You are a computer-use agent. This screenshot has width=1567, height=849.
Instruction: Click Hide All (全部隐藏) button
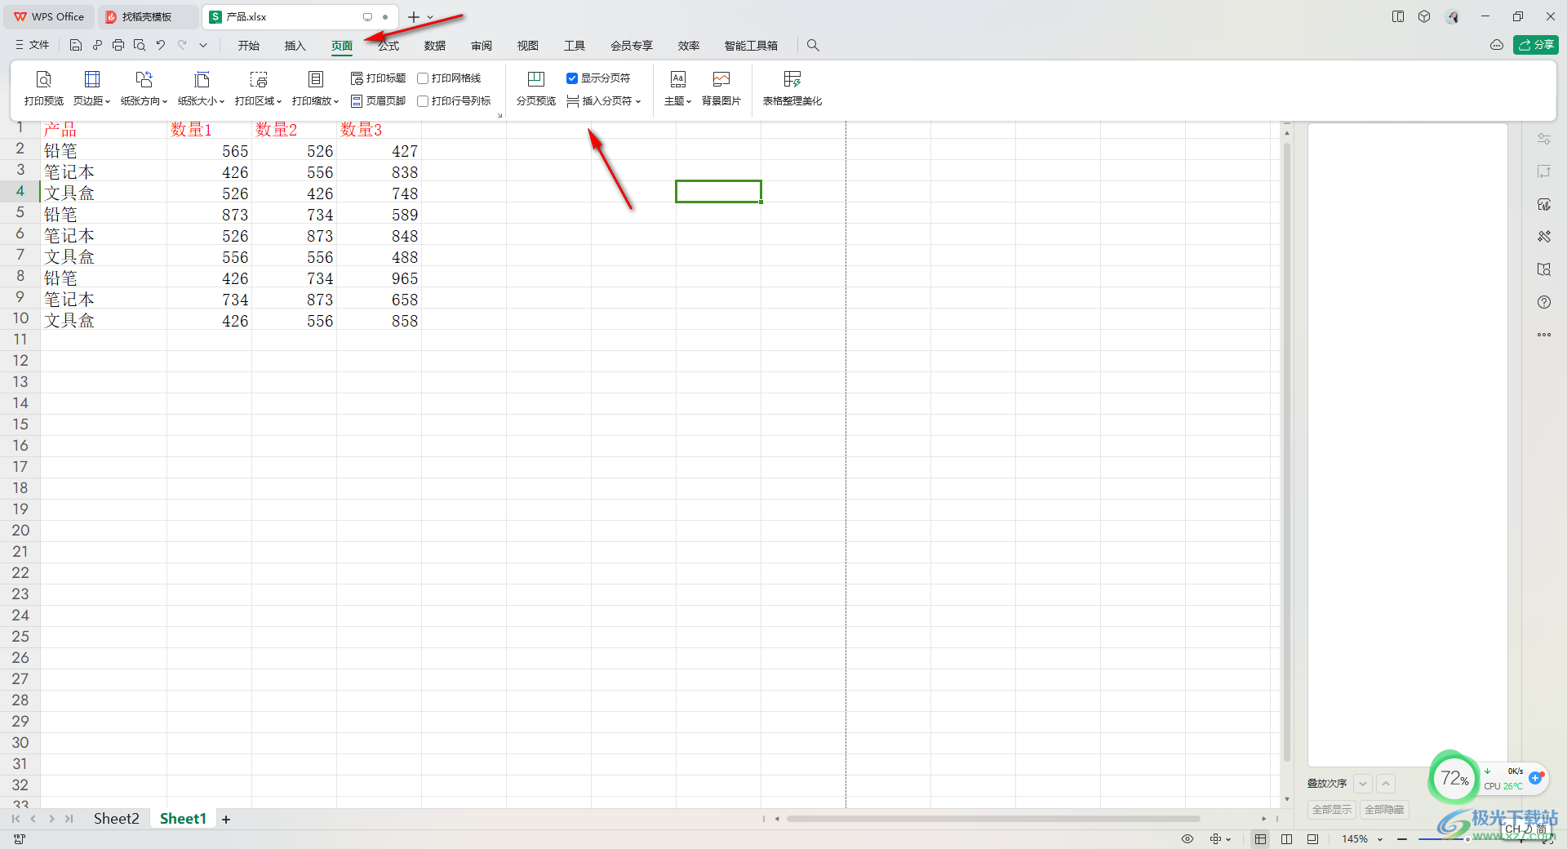pyautogui.click(x=1384, y=810)
